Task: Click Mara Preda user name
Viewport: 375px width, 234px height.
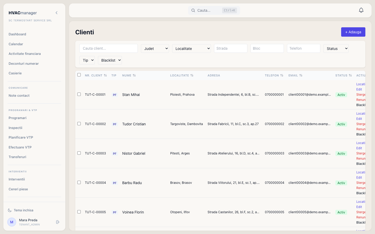Action: coord(28,220)
